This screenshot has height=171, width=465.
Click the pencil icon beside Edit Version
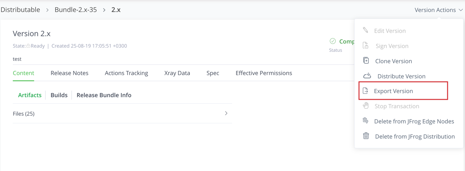pos(365,30)
